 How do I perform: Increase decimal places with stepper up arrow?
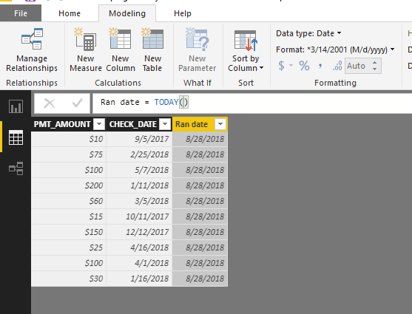coord(375,63)
